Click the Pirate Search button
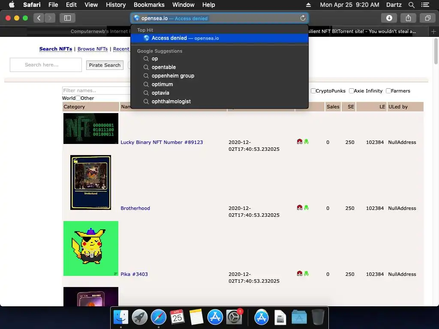The image size is (439, 329). click(105, 65)
